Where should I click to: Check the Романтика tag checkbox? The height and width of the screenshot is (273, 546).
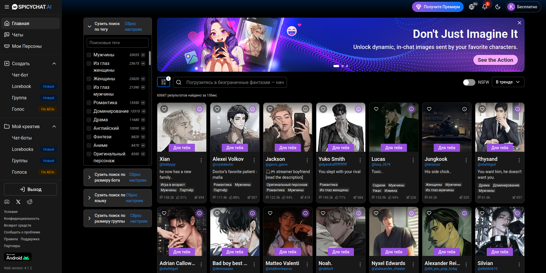pos(89,103)
